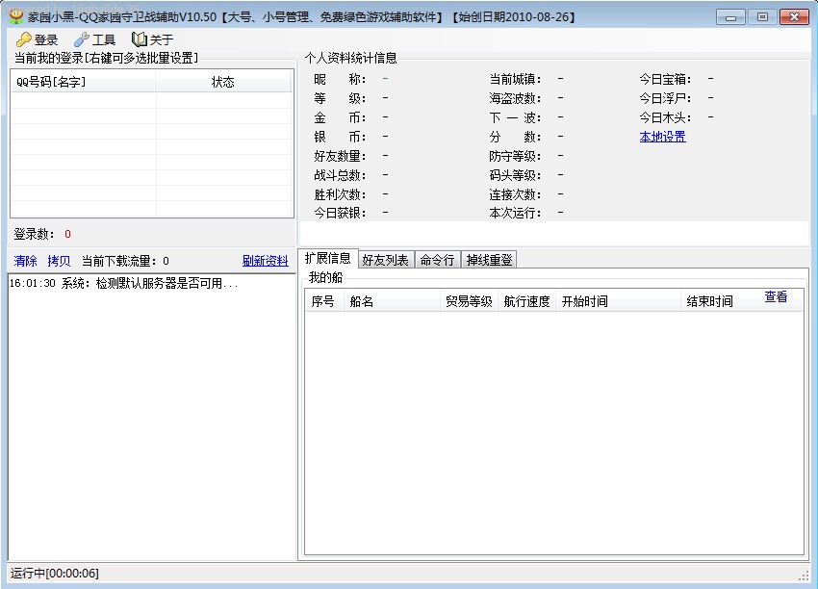Click the 状态 column header
This screenshot has width=818, height=589.
coord(223,82)
